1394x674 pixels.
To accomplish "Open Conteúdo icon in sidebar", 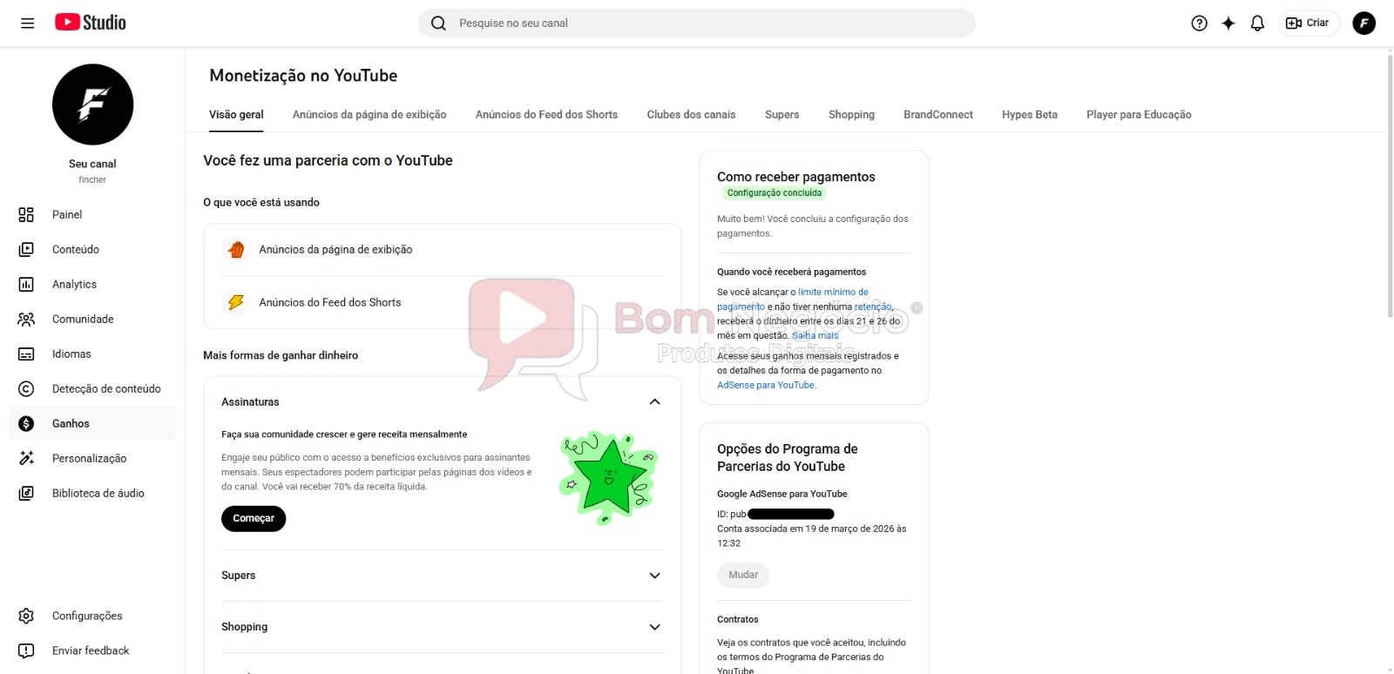I will tap(26, 249).
